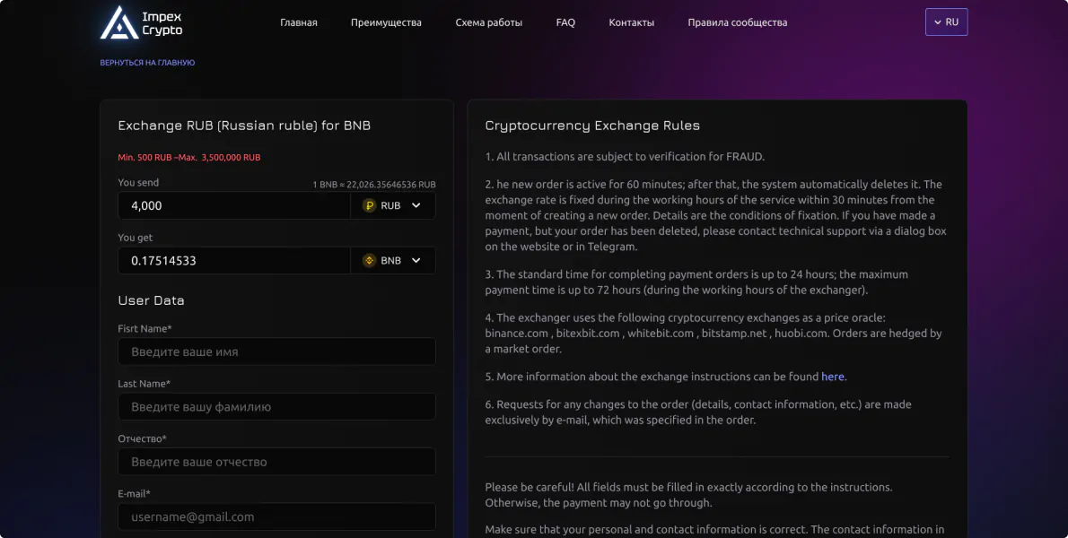
Task: Click the 'Cryptocurrency Exchange Rules' heading
Action: coord(592,126)
